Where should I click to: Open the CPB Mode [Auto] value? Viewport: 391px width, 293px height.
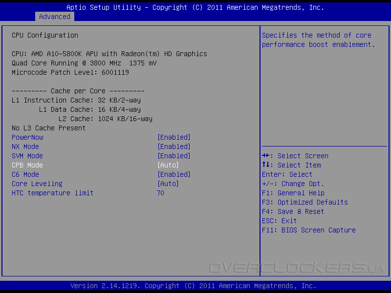(x=168, y=165)
